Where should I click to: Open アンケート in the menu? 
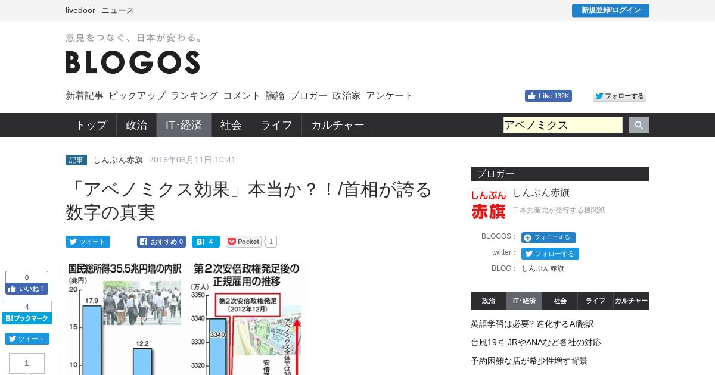coord(390,95)
